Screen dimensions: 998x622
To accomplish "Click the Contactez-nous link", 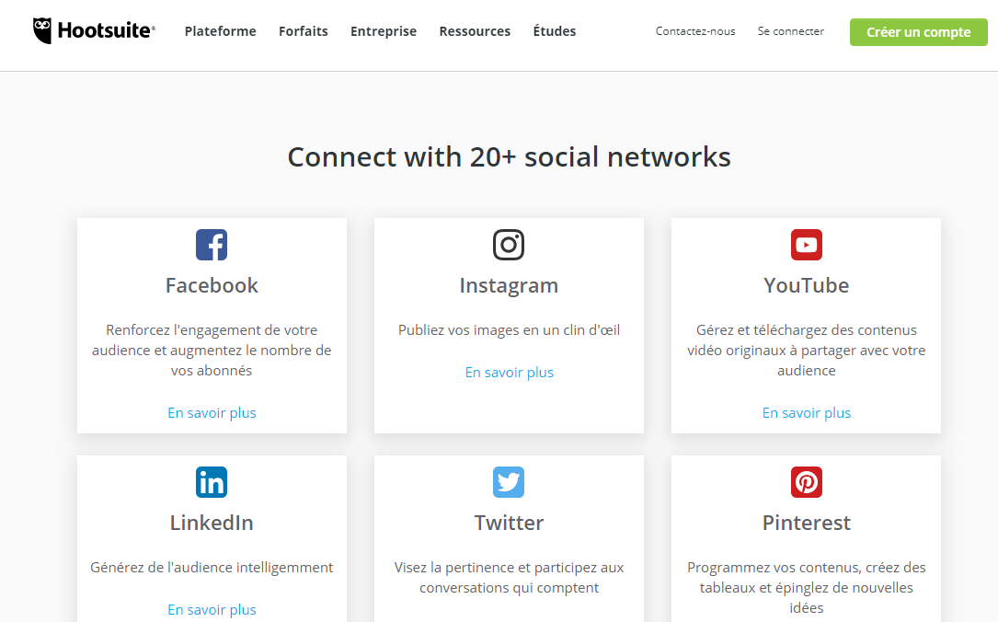I will pyautogui.click(x=695, y=31).
